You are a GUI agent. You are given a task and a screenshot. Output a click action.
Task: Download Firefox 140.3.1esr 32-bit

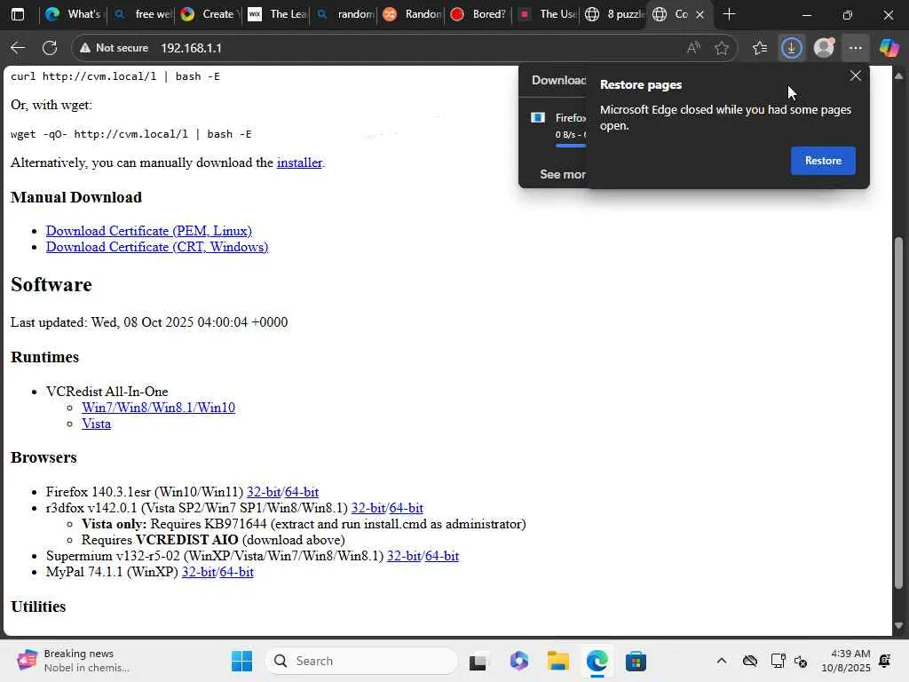coord(264,492)
